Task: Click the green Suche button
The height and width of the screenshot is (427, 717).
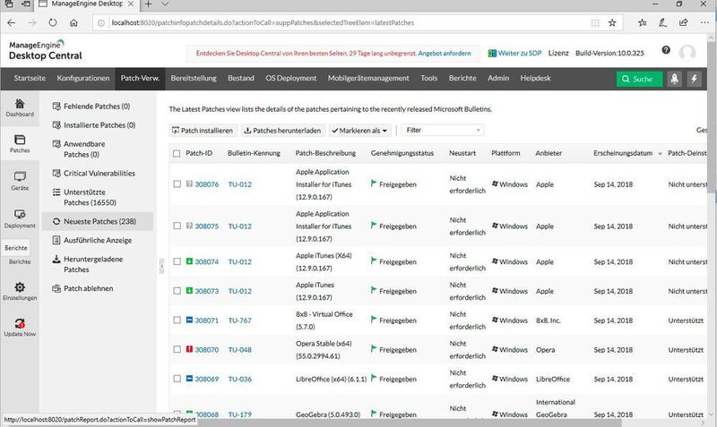Action: (x=639, y=79)
